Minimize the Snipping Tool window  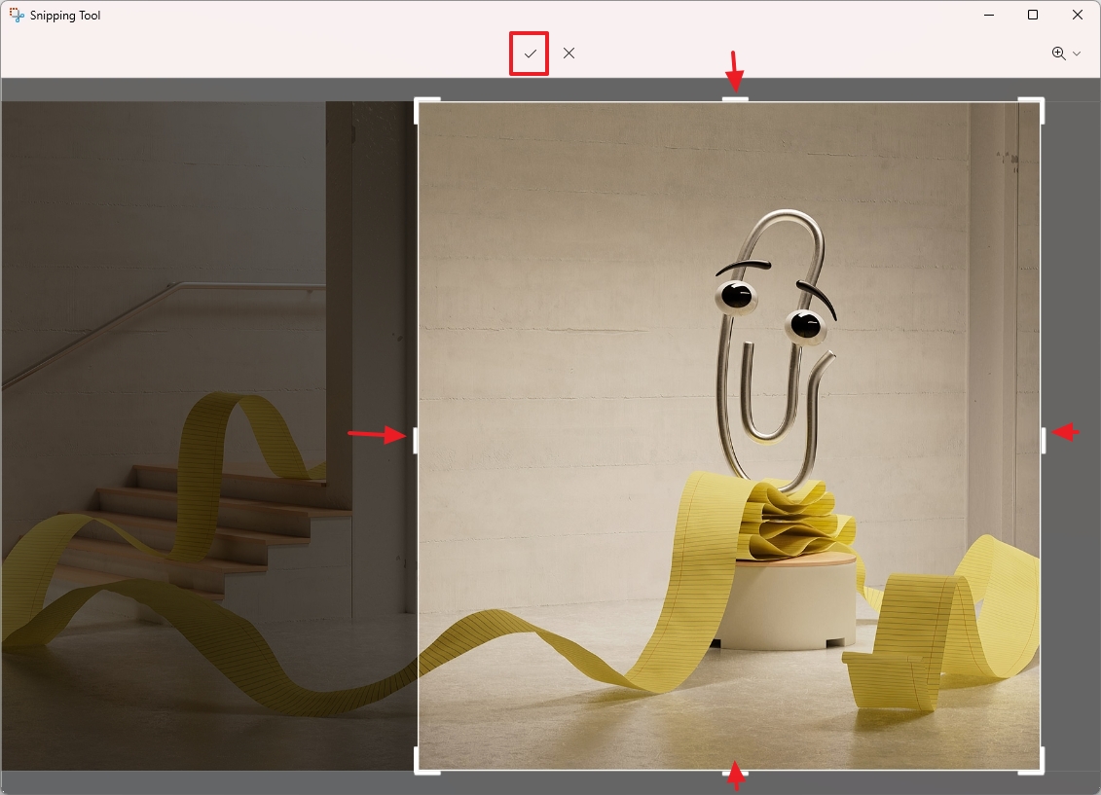pyautogui.click(x=989, y=15)
